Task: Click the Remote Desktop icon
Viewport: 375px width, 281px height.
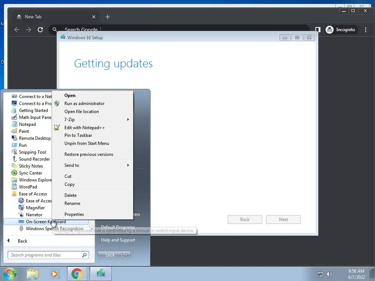Action: [x=14, y=138]
